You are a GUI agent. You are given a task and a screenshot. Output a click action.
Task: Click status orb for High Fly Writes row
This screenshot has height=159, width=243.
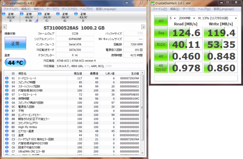(x=7, y=127)
